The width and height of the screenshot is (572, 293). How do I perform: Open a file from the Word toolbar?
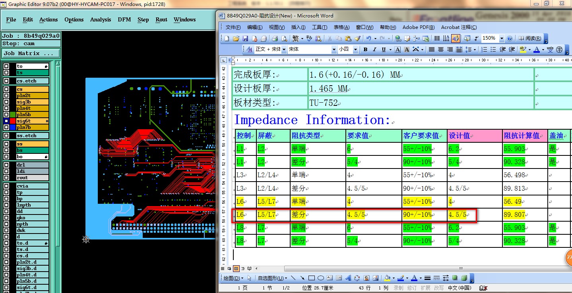point(236,38)
